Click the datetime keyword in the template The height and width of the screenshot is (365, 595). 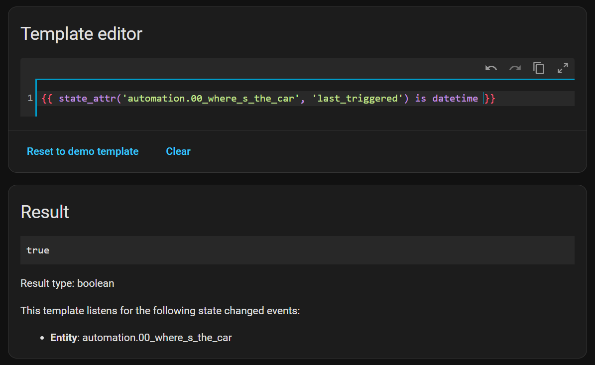[455, 99]
